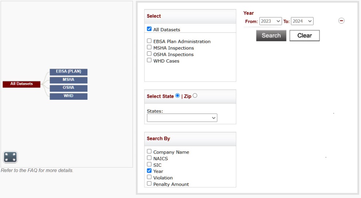
Task: Select the Zip radio button
Action: pyautogui.click(x=195, y=96)
